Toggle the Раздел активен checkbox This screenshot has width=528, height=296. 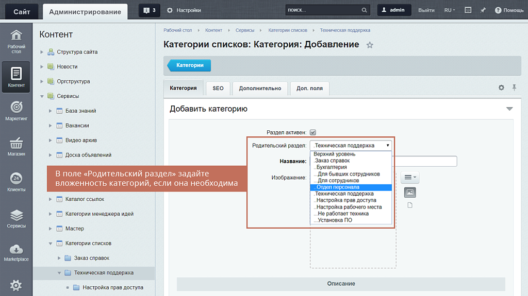313,132
